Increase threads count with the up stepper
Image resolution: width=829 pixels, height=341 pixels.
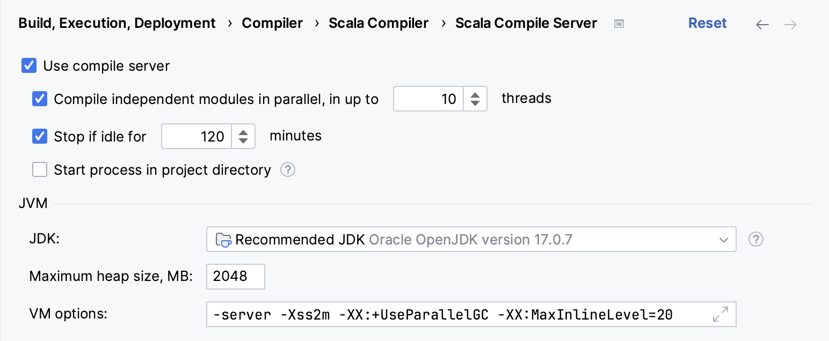coord(475,94)
